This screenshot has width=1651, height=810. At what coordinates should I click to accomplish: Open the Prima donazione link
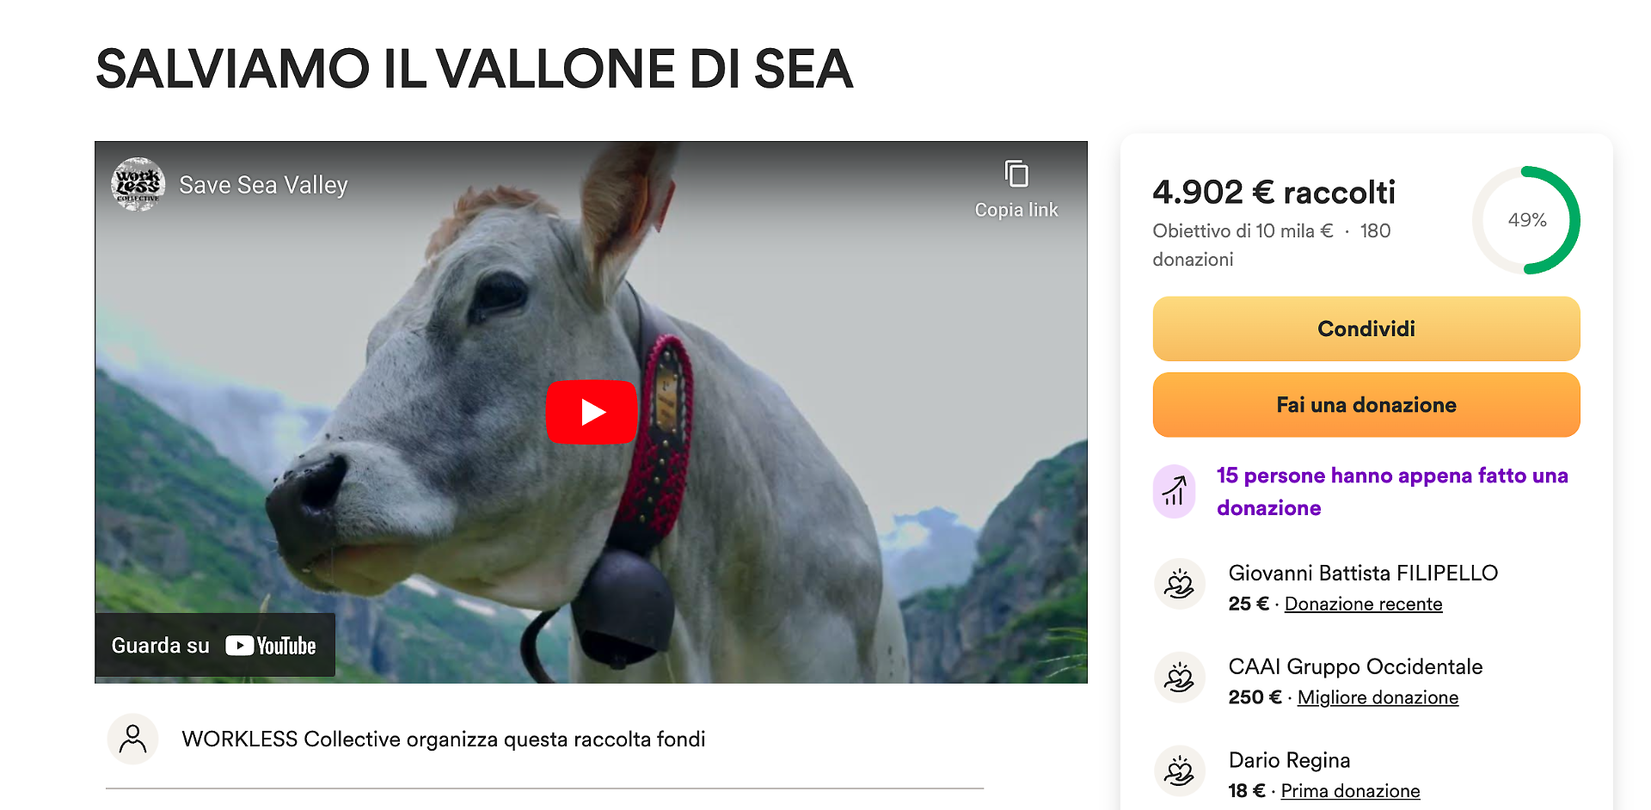pos(1350,791)
